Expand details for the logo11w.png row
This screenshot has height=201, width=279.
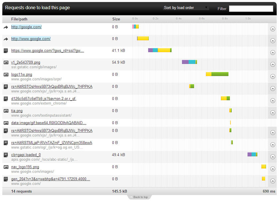click(273, 76)
